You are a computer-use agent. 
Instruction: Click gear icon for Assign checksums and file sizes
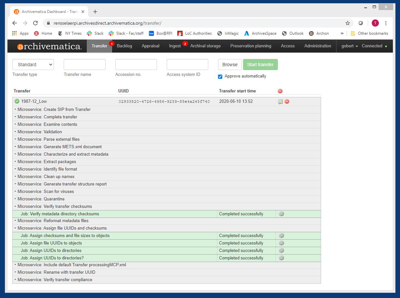tap(281, 236)
